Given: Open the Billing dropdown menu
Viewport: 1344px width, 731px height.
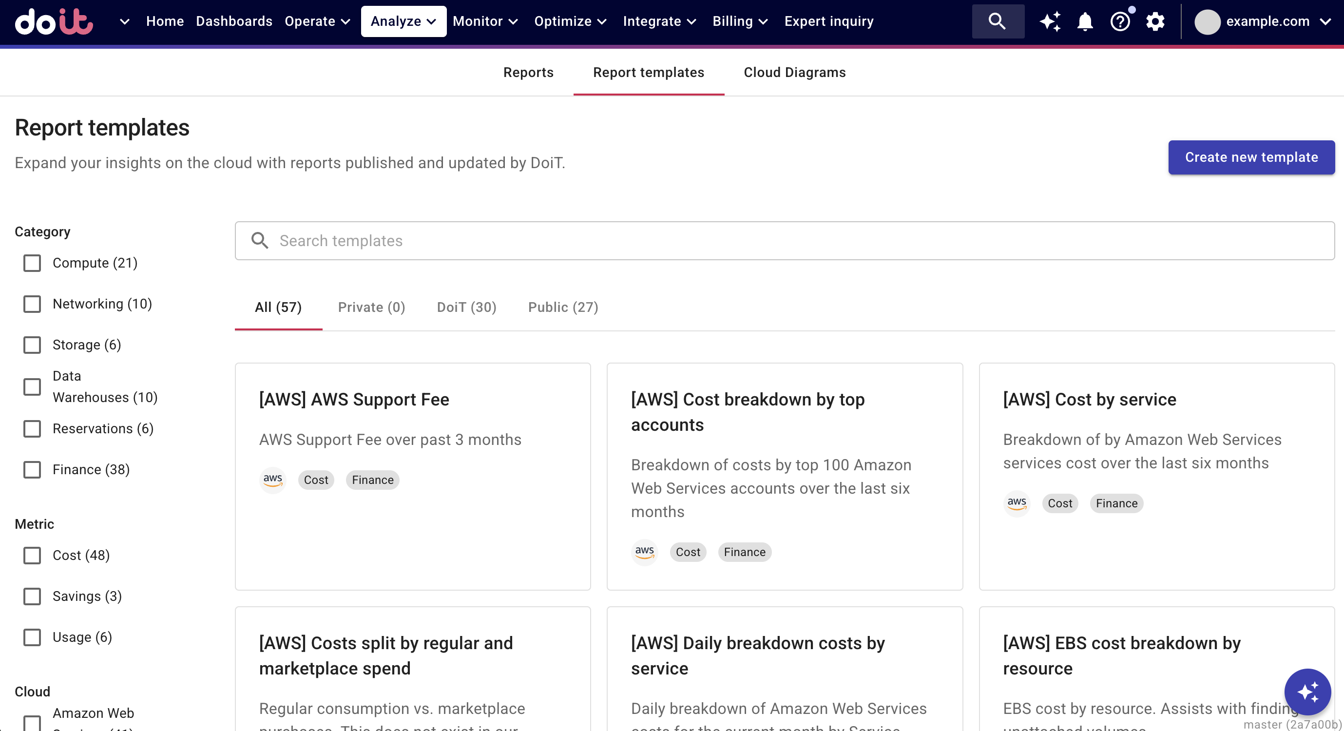Looking at the screenshot, I should tap(740, 21).
